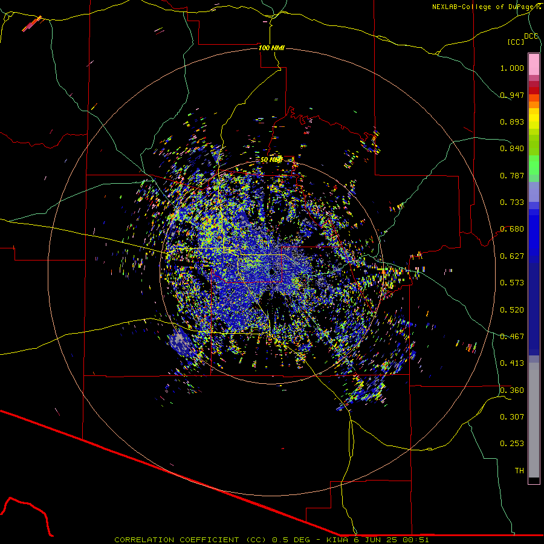Click the 0.253 legend value
Image resolution: width=544 pixels, height=544 pixels.
512,444
